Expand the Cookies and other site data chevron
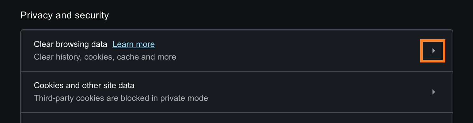This screenshot has width=473, height=123. 433,92
